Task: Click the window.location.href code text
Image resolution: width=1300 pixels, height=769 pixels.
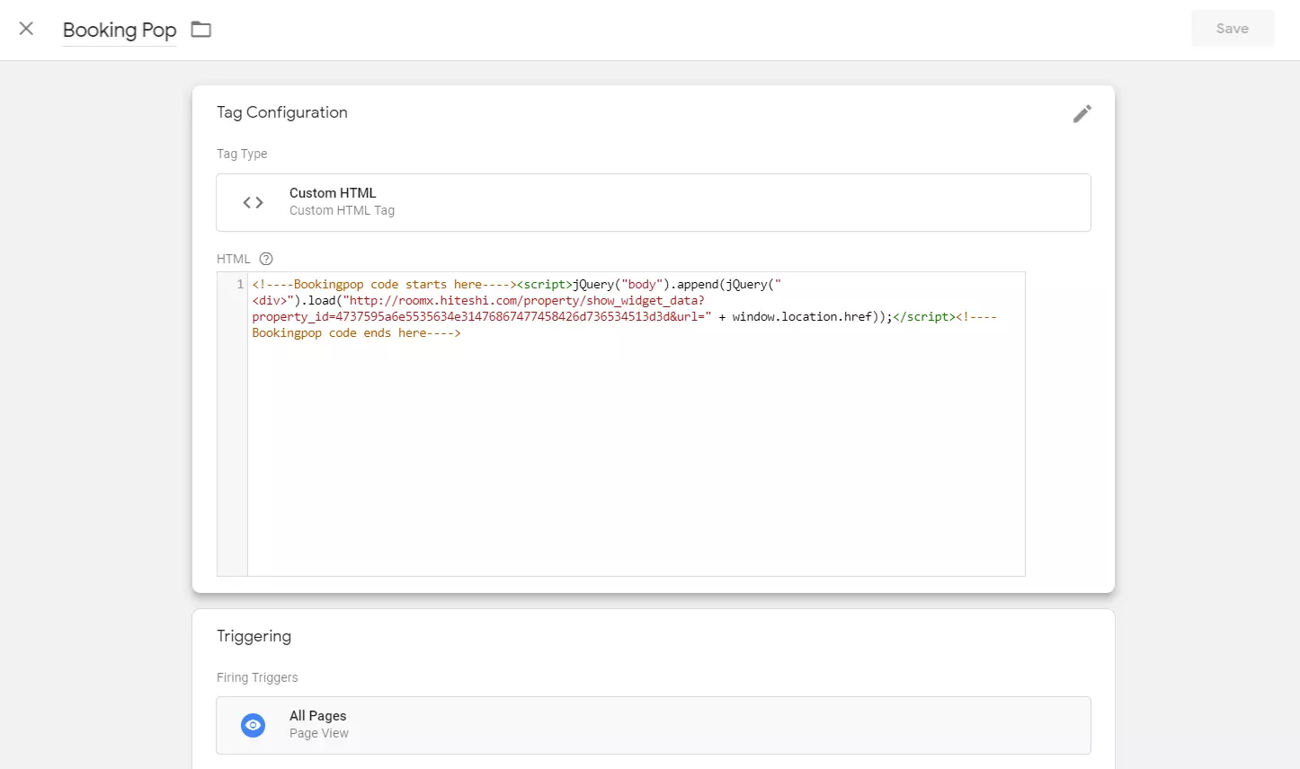Action: click(x=802, y=317)
